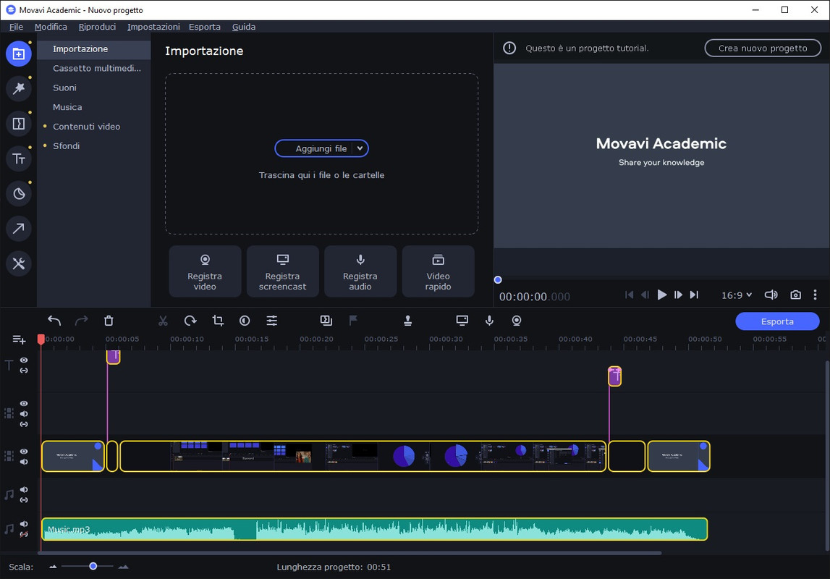Click Registra screencast button
Image resolution: width=830 pixels, height=579 pixels.
point(283,271)
